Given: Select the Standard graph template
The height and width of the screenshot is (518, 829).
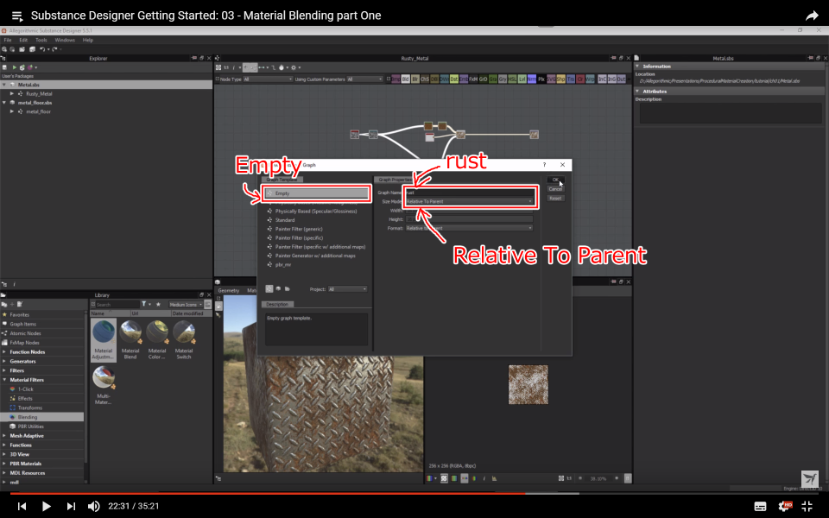Looking at the screenshot, I should 284,220.
